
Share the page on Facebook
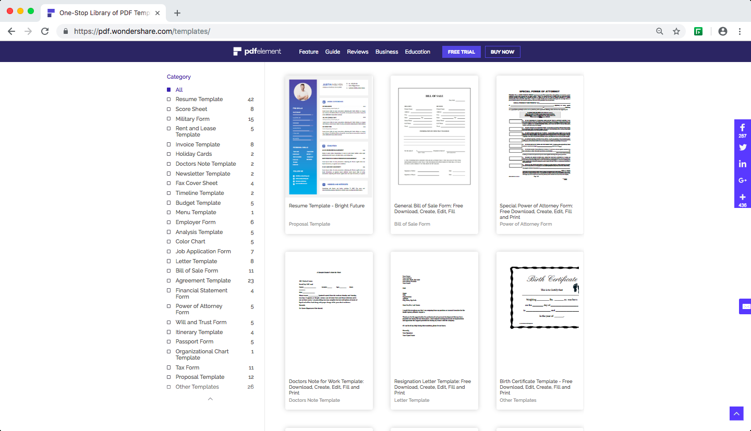point(742,127)
